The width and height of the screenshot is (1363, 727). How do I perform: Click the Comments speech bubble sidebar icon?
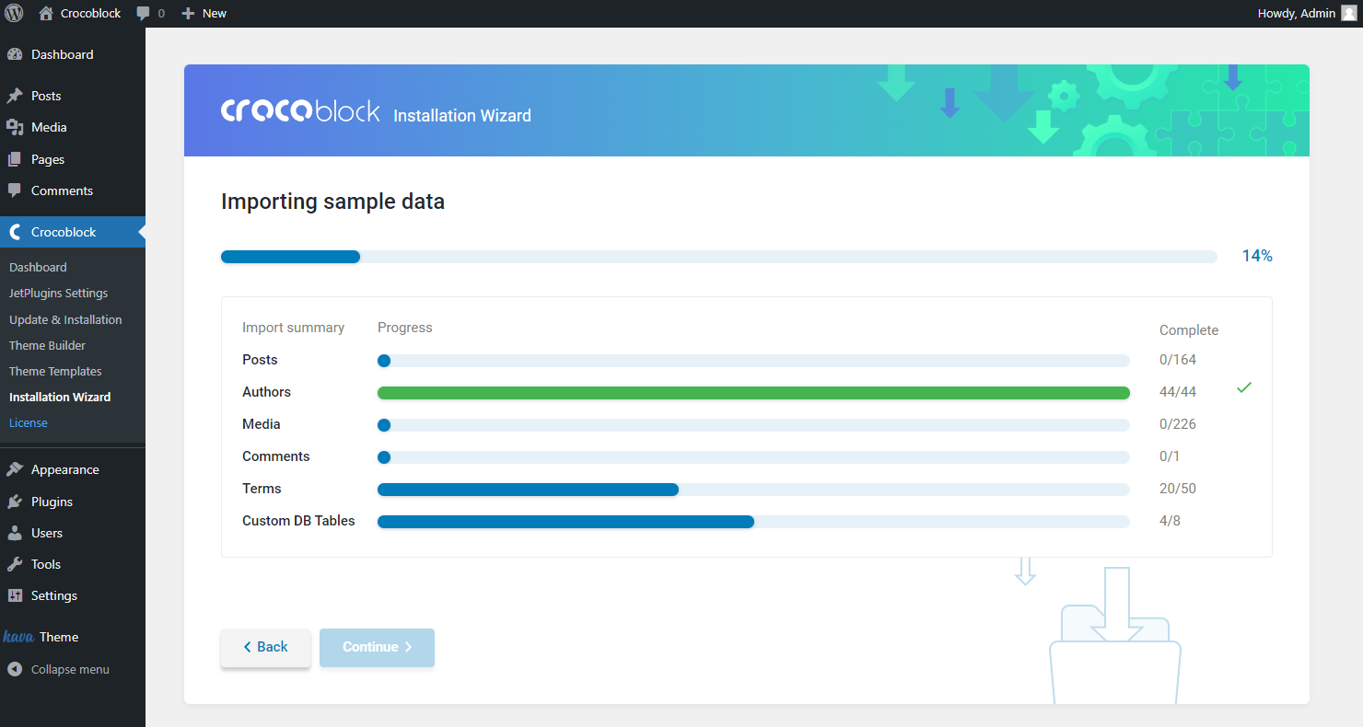click(15, 190)
